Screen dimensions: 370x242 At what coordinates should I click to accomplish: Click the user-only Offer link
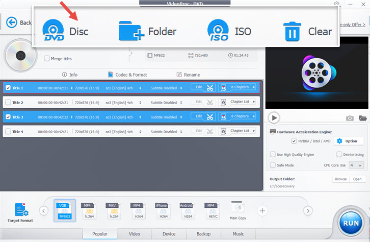pyautogui.click(x=353, y=25)
